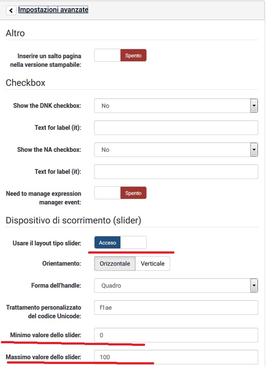Viewport: 269px width, 367px height.
Task: Select Verticale orientation
Action: tap(152, 263)
